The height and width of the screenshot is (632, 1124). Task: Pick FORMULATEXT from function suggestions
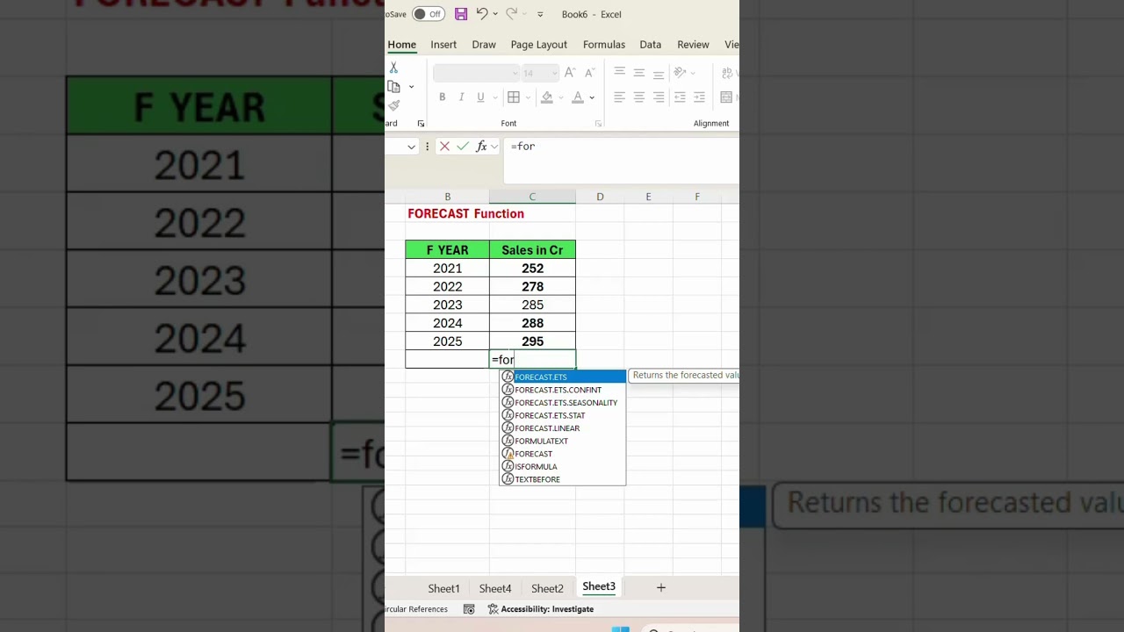point(563,441)
